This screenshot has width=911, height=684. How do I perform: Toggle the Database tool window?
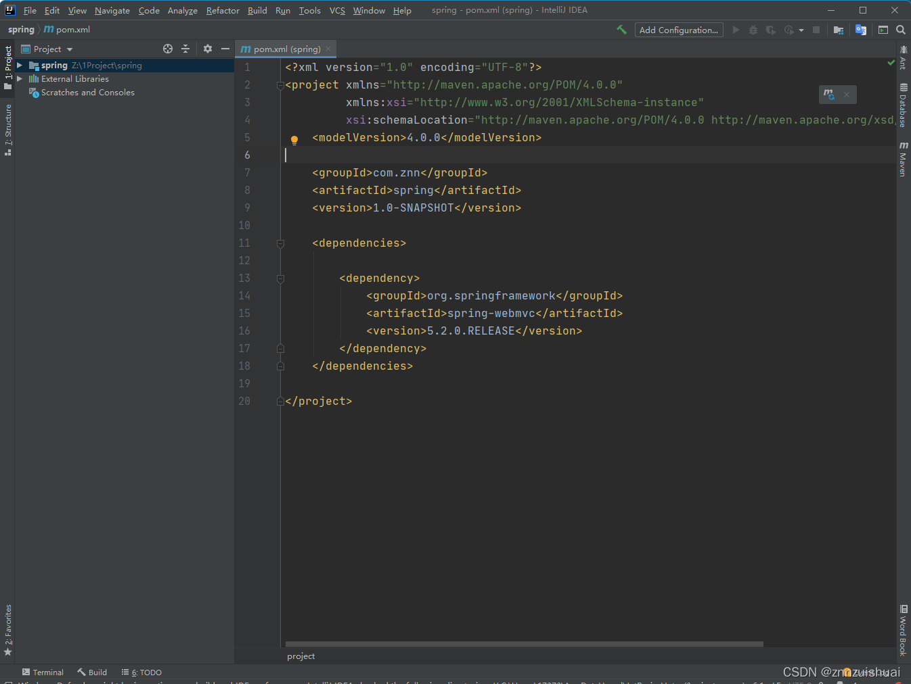pyautogui.click(x=903, y=105)
